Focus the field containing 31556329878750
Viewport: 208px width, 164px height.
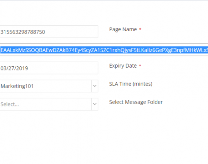tap(49, 32)
